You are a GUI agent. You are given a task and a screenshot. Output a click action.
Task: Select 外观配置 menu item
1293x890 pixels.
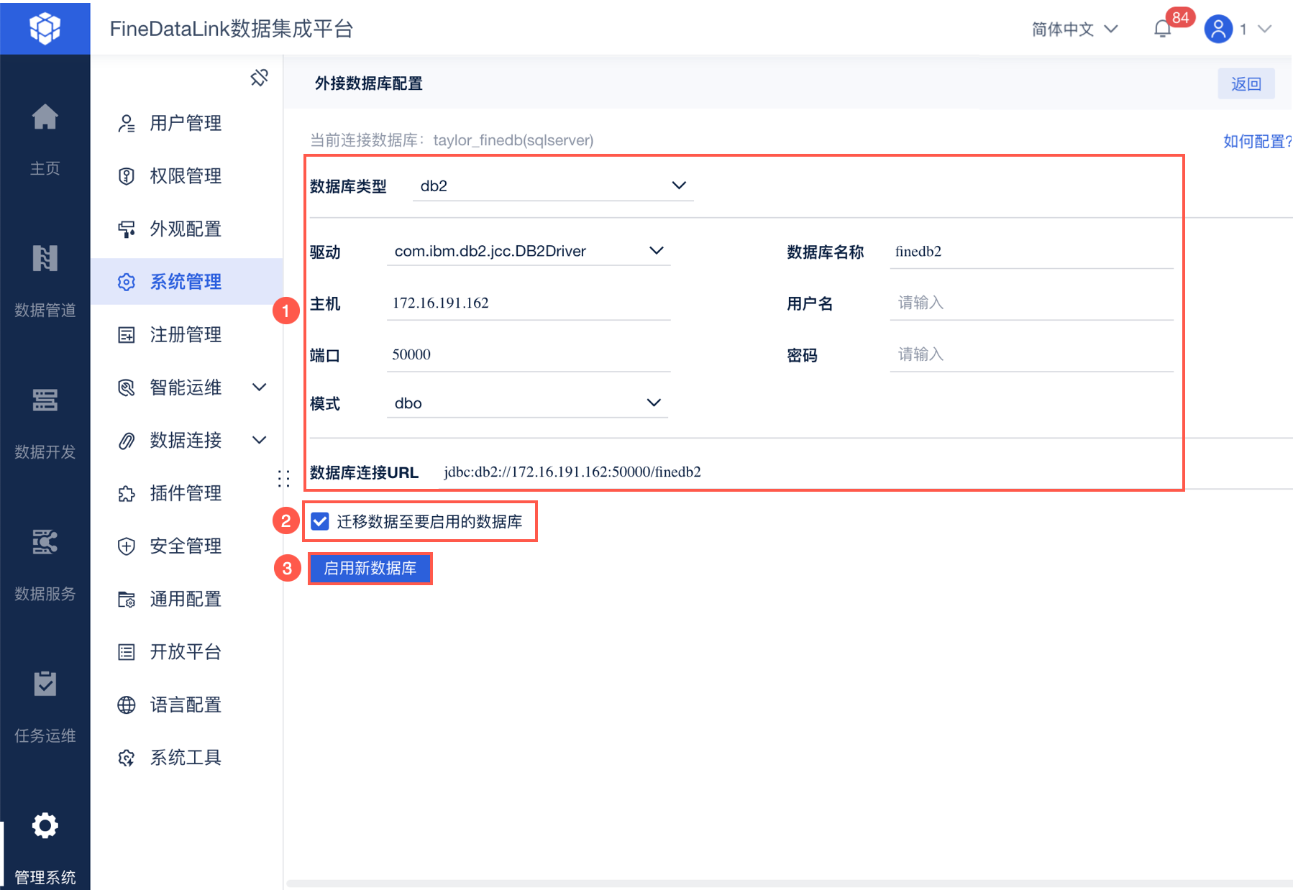(187, 229)
